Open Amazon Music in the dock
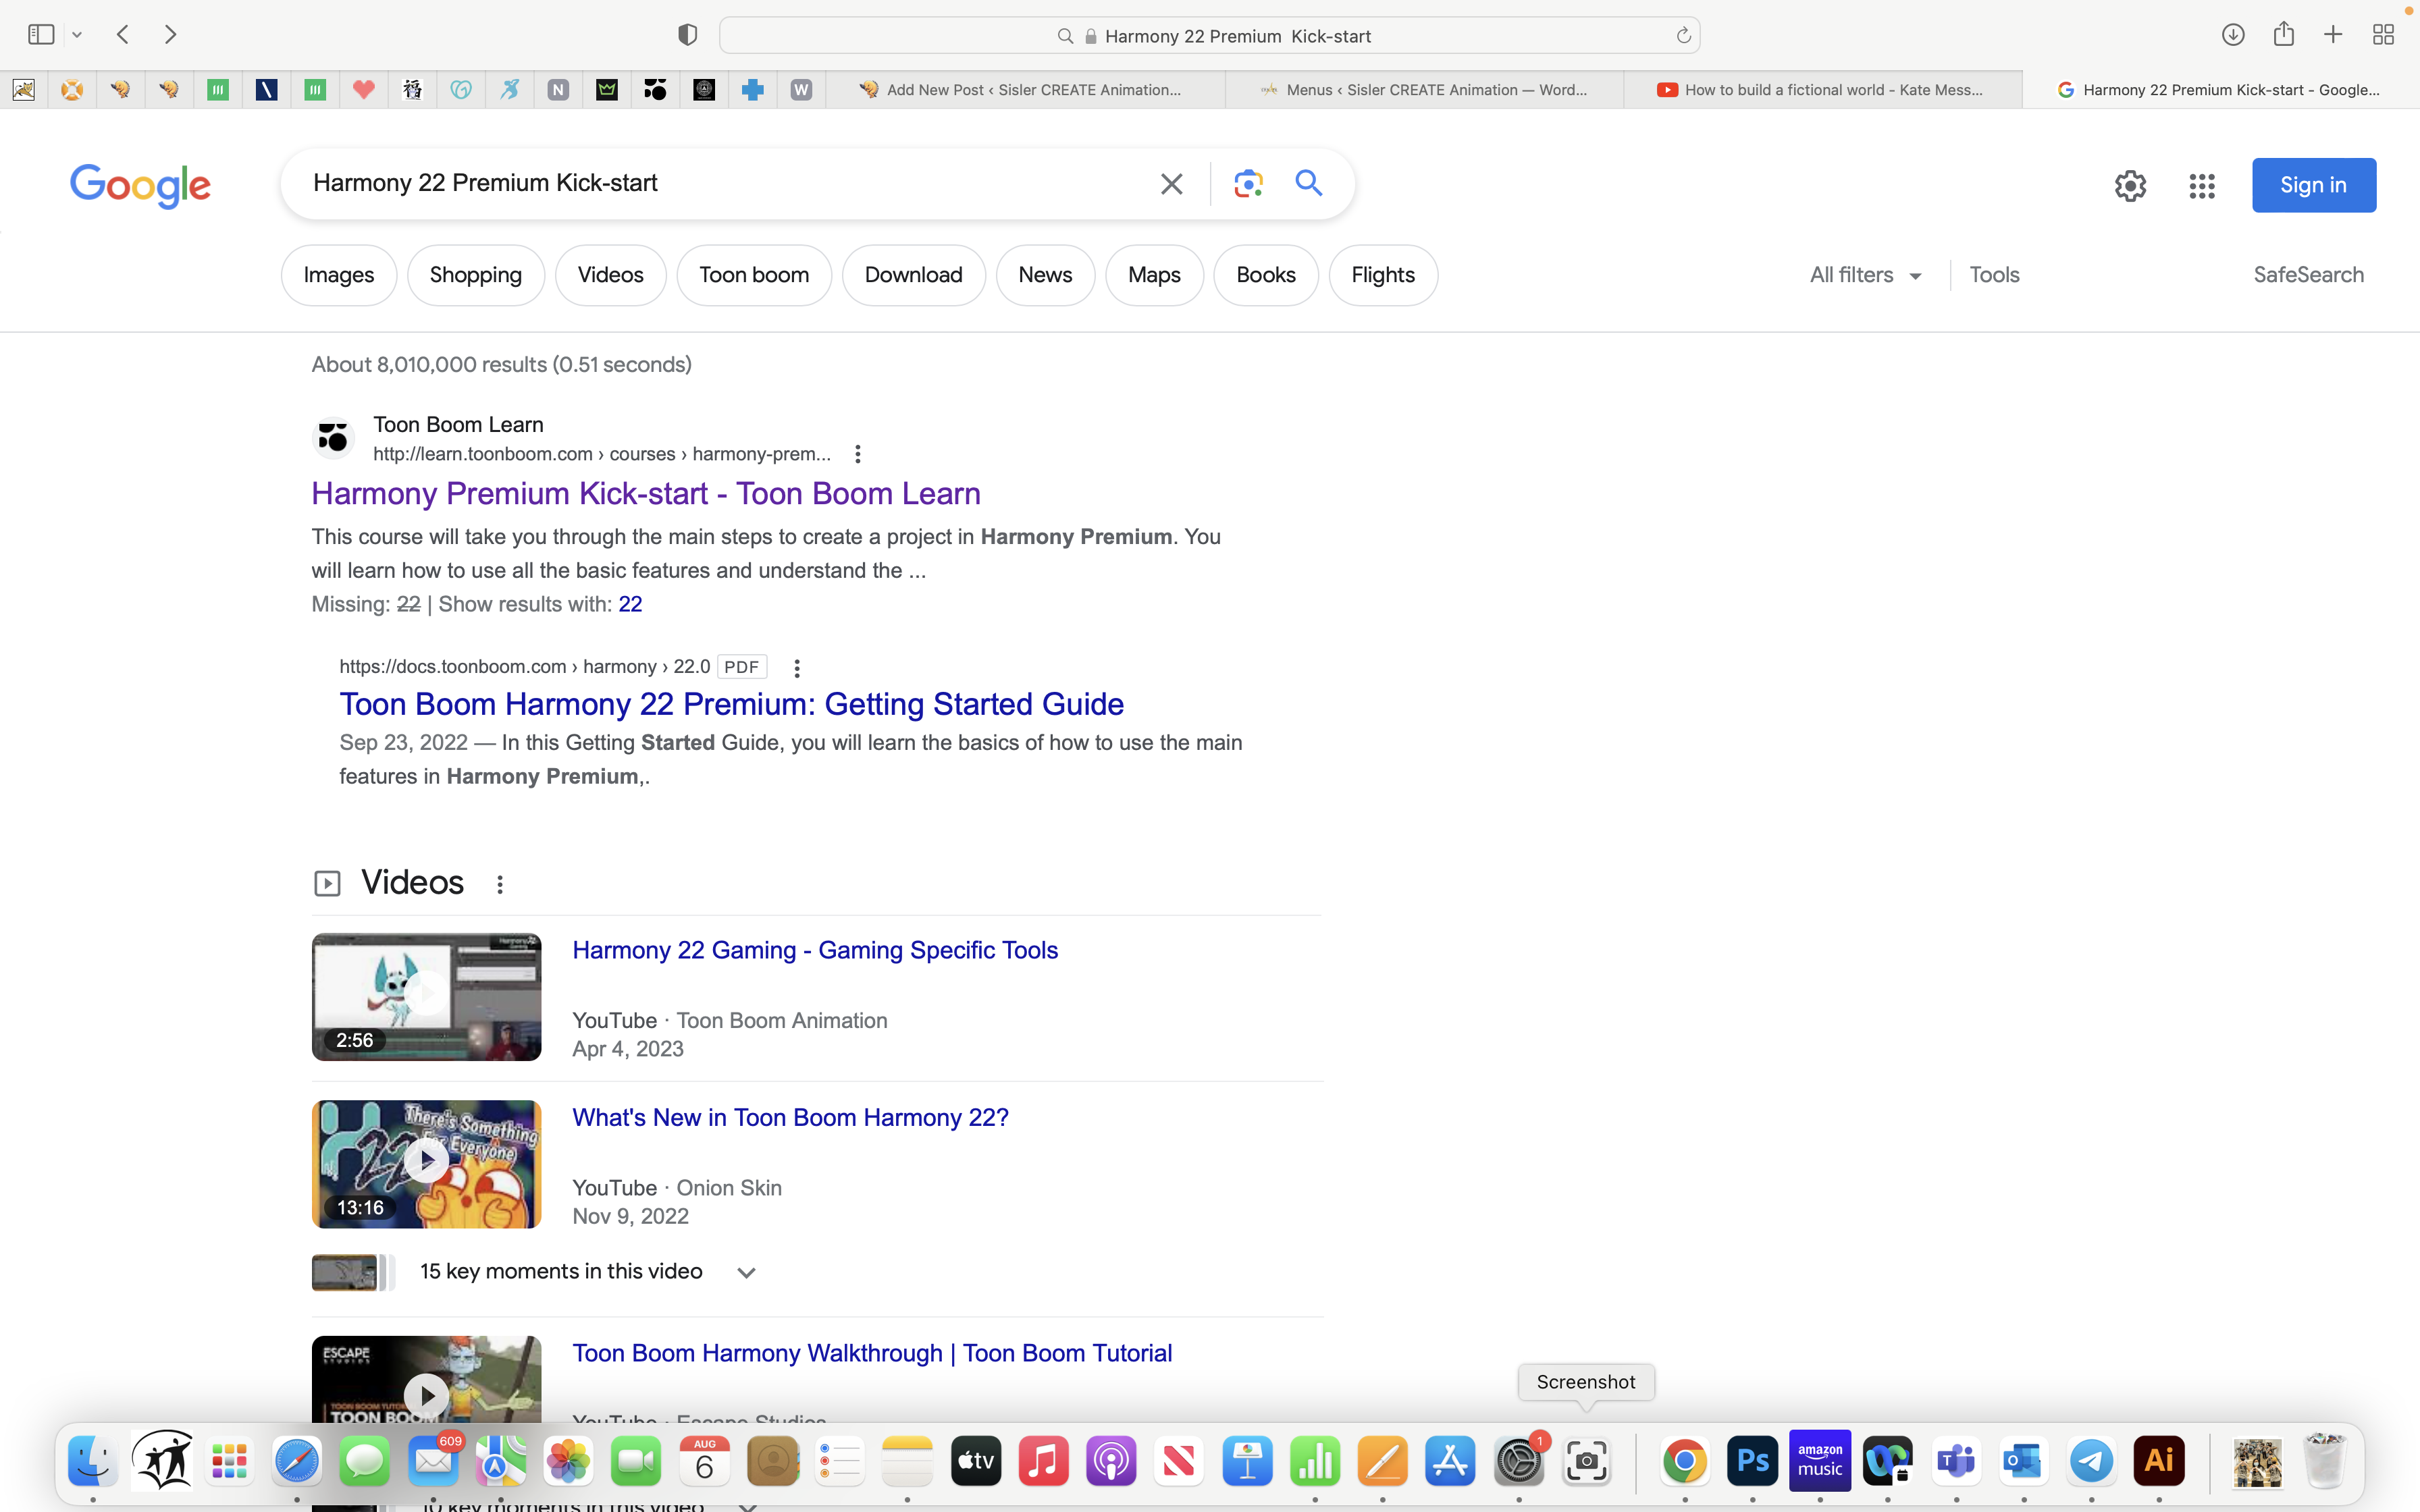 point(1820,1461)
